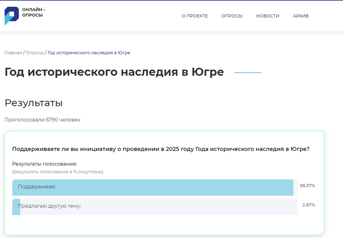Click the Проголосовали 6790 человек text
The image size is (343, 238).
point(42,120)
